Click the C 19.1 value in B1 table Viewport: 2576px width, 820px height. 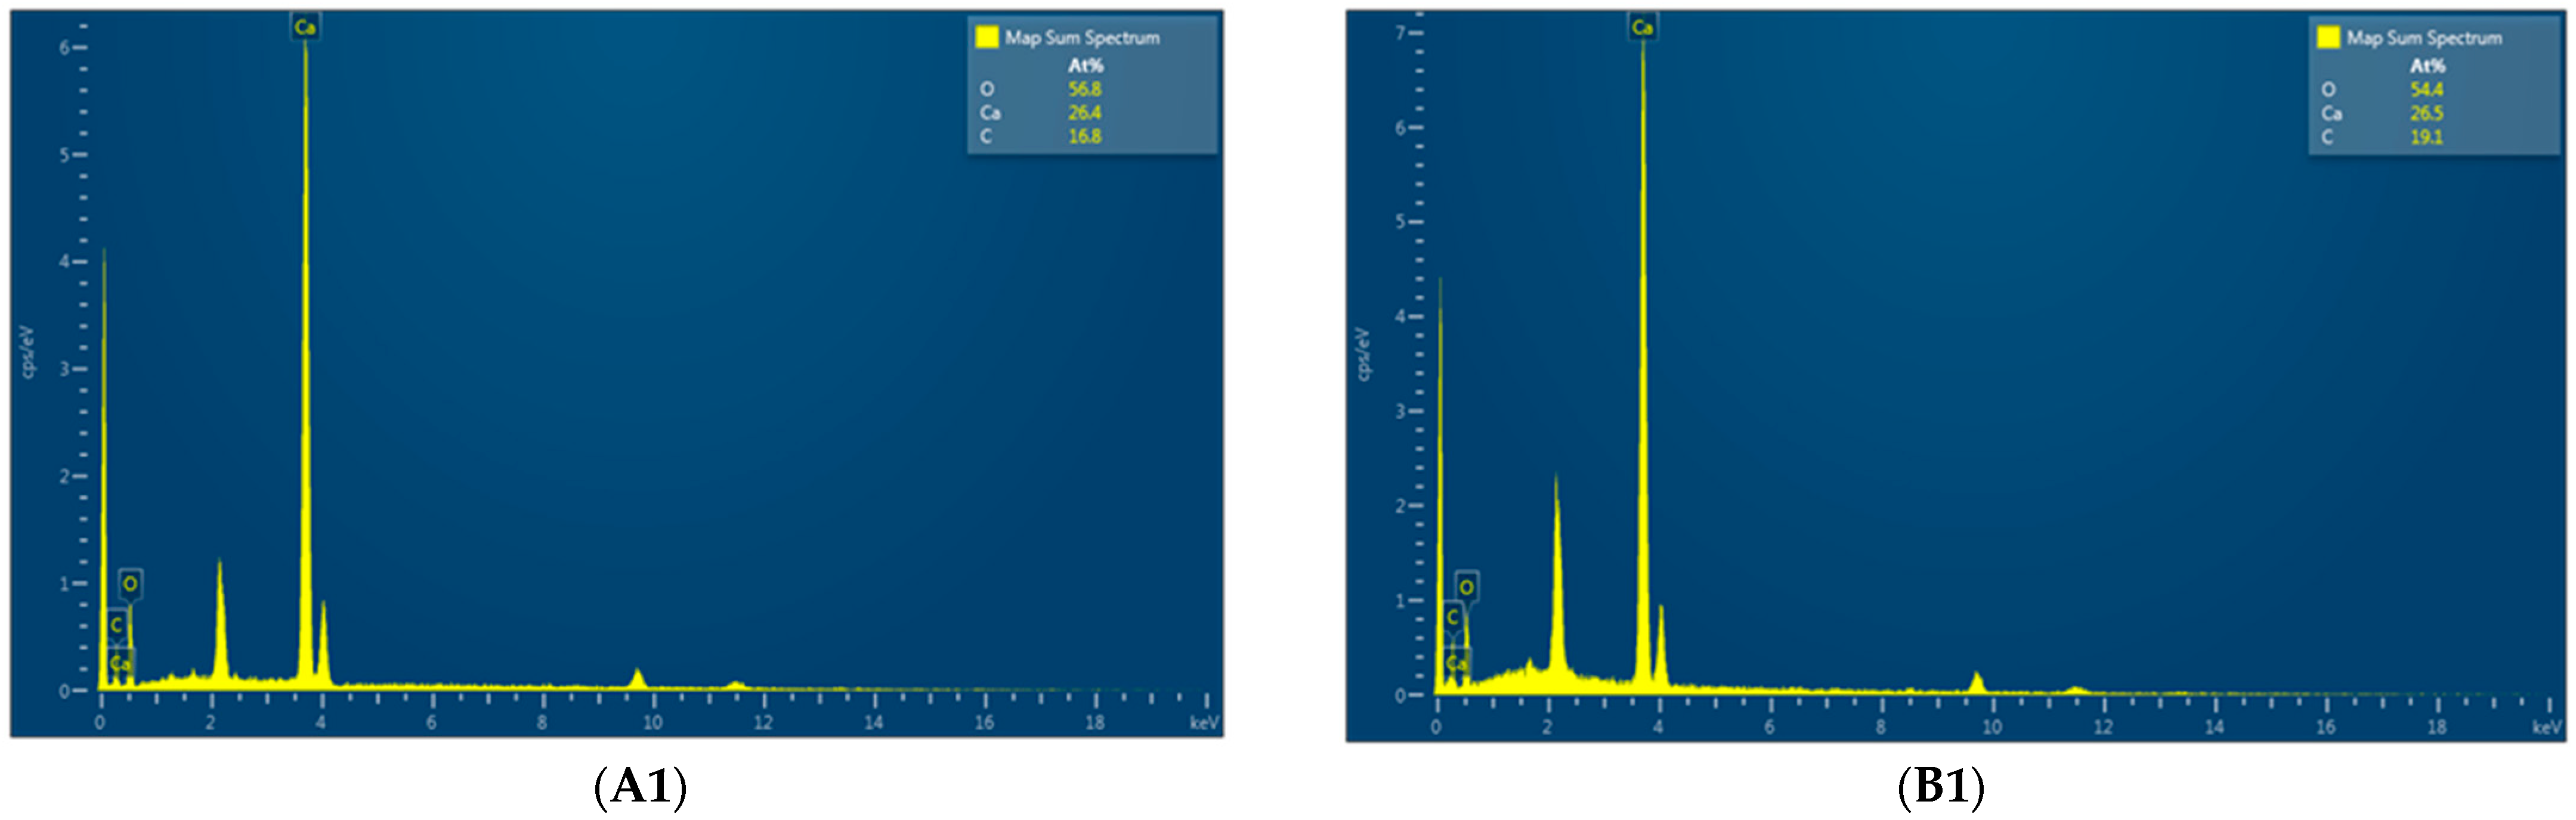(x=2426, y=137)
